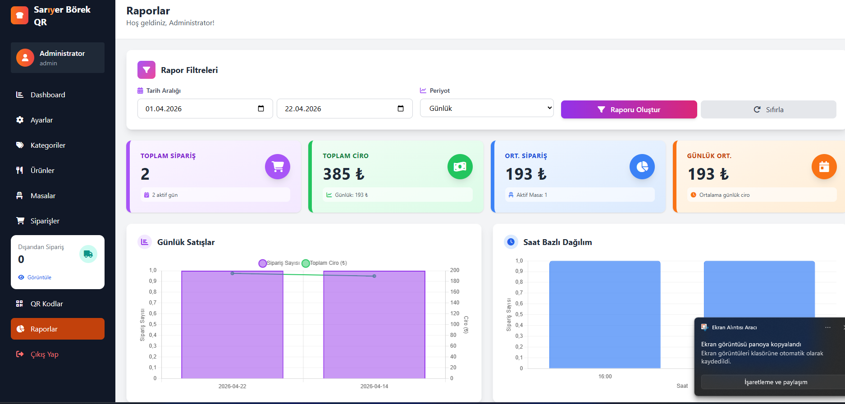Click the teal delivery truck icon
This screenshot has height=404, width=845.
(88, 254)
